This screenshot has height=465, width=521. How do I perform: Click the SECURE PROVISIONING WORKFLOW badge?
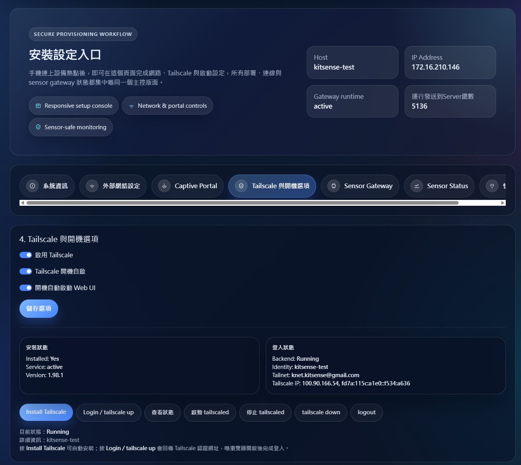[83, 34]
